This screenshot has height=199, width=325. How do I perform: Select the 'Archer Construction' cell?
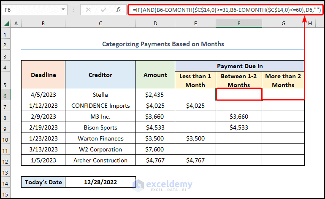point(100,160)
